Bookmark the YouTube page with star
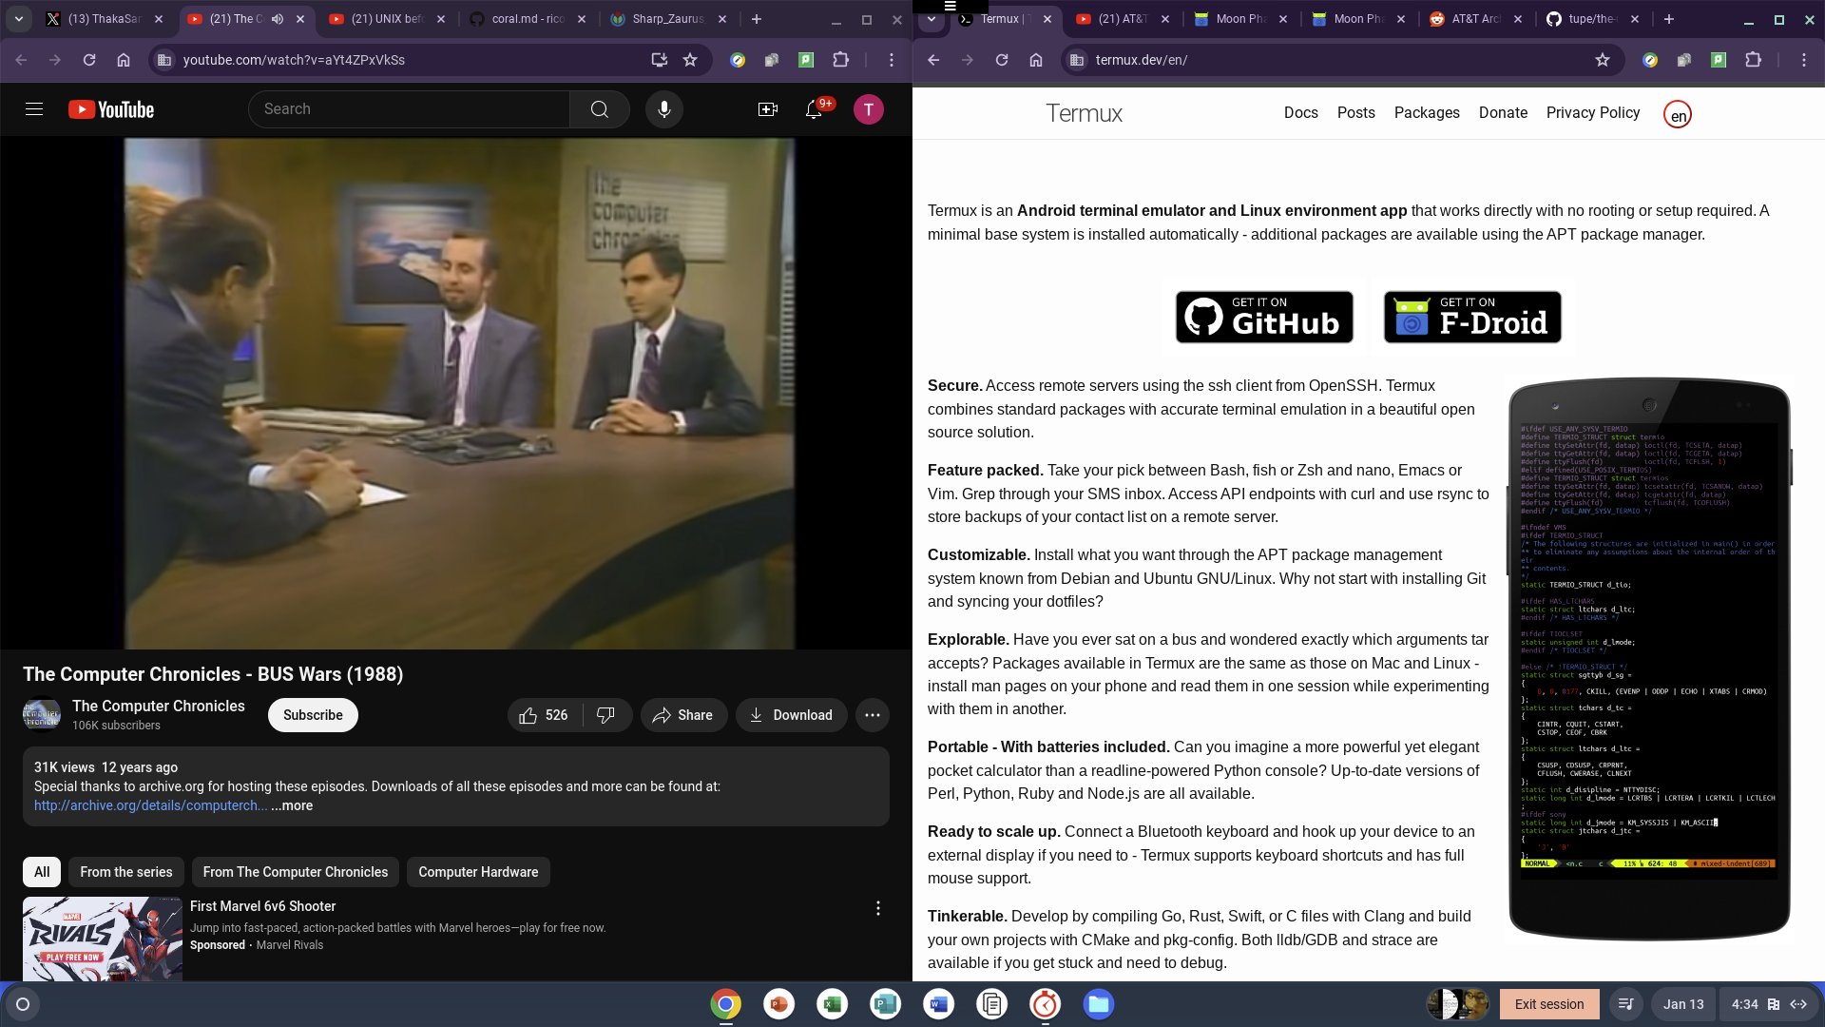Viewport: 1825px width, 1027px height. tap(691, 60)
